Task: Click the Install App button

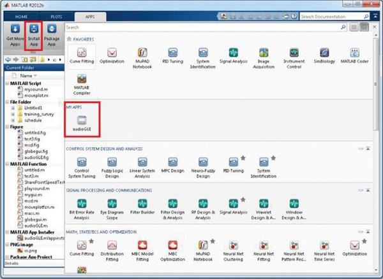Action: [34, 35]
